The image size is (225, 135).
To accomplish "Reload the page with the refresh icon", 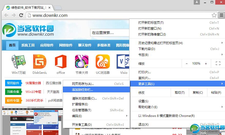I will pyautogui.click(x=21, y=15).
